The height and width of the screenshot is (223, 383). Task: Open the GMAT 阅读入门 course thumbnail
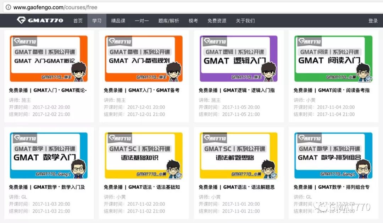click(x=333, y=58)
